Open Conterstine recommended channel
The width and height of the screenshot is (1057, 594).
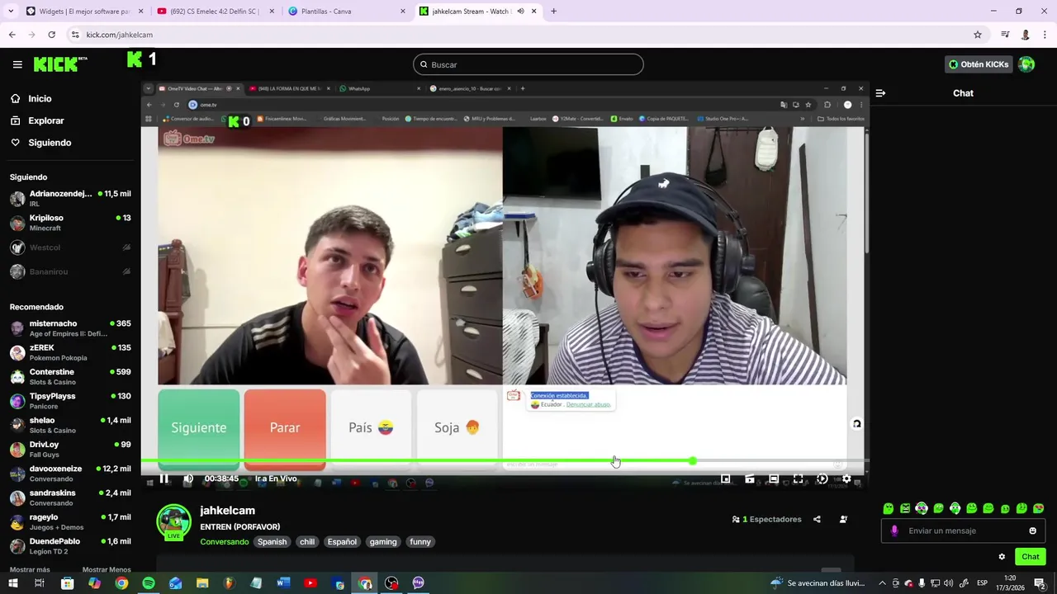70,377
